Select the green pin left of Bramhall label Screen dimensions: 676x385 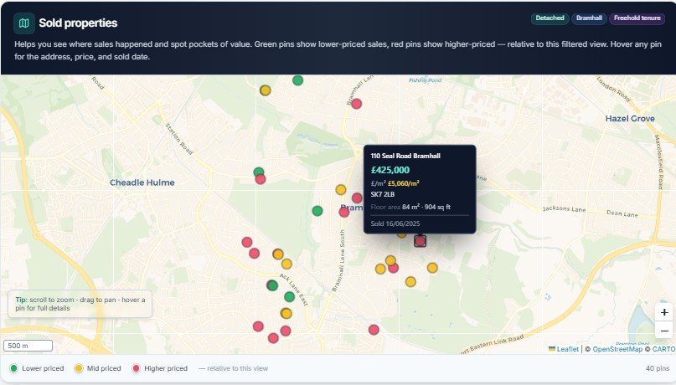[317, 211]
